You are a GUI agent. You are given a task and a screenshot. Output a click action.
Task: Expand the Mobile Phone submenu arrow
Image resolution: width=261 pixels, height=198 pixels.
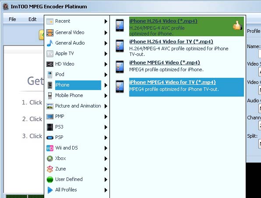pyautogui.click(x=106, y=96)
